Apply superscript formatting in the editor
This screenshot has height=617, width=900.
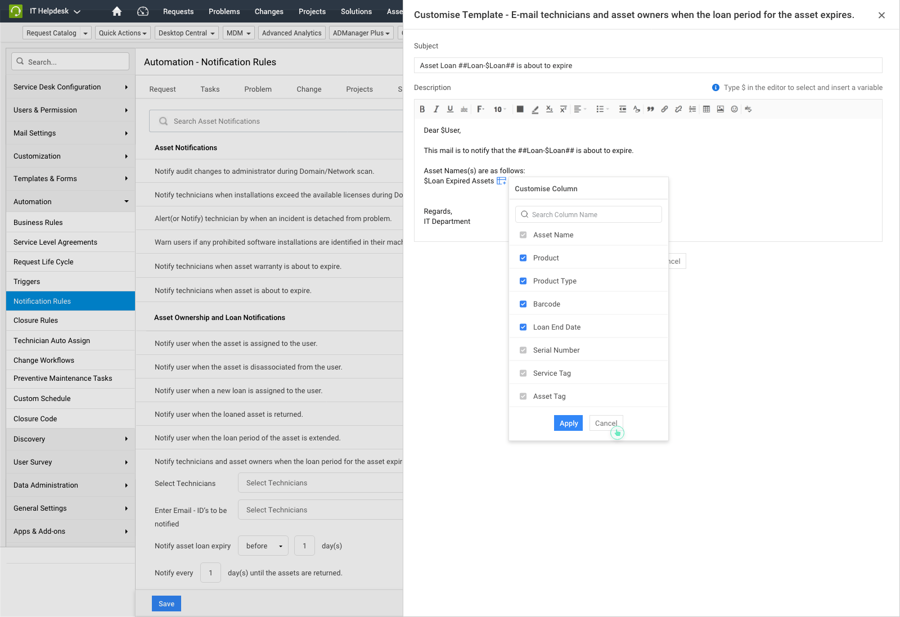tap(563, 109)
